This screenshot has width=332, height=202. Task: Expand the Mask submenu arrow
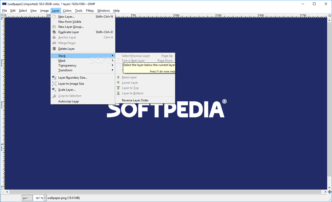(113, 61)
